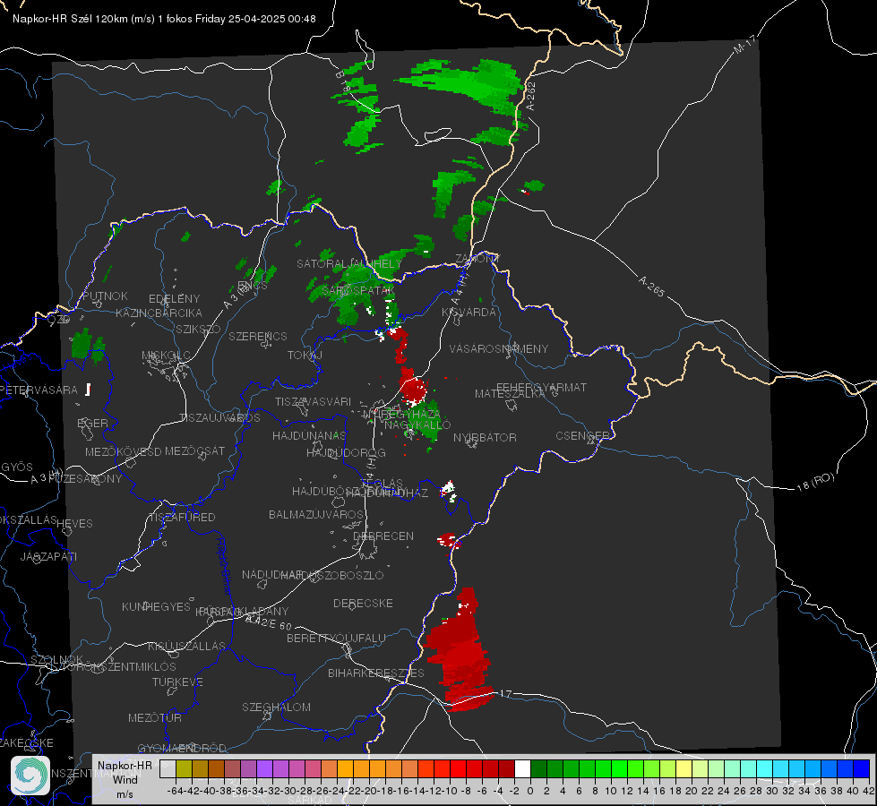The image size is (877, 806).
Task: Click the M-17 road label
Action: pyautogui.click(x=744, y=45)
